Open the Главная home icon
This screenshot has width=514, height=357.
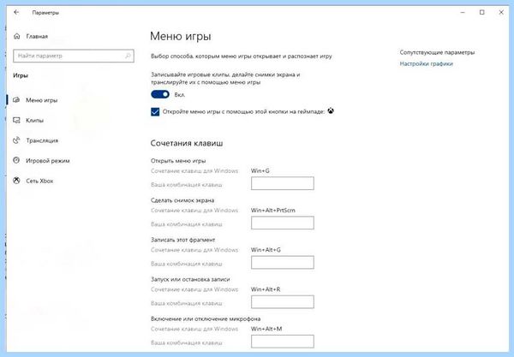tap(17, 36)
